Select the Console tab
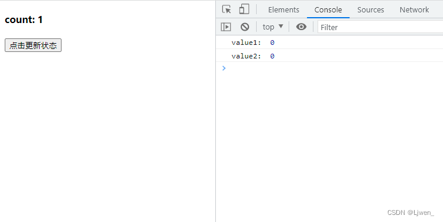The height and width of the screenshot is (222, 443). [x=328, y=9]
